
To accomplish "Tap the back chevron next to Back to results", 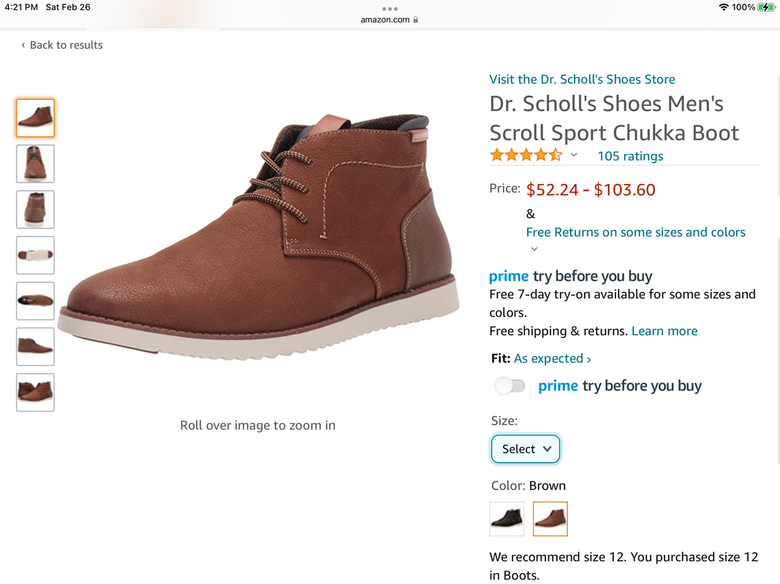I will [x=23, y=45].
